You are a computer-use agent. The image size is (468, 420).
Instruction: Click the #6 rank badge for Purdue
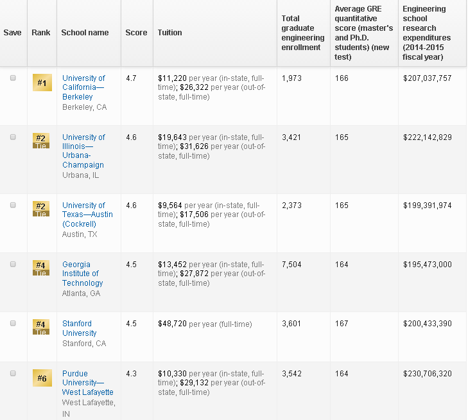(42, 378)
